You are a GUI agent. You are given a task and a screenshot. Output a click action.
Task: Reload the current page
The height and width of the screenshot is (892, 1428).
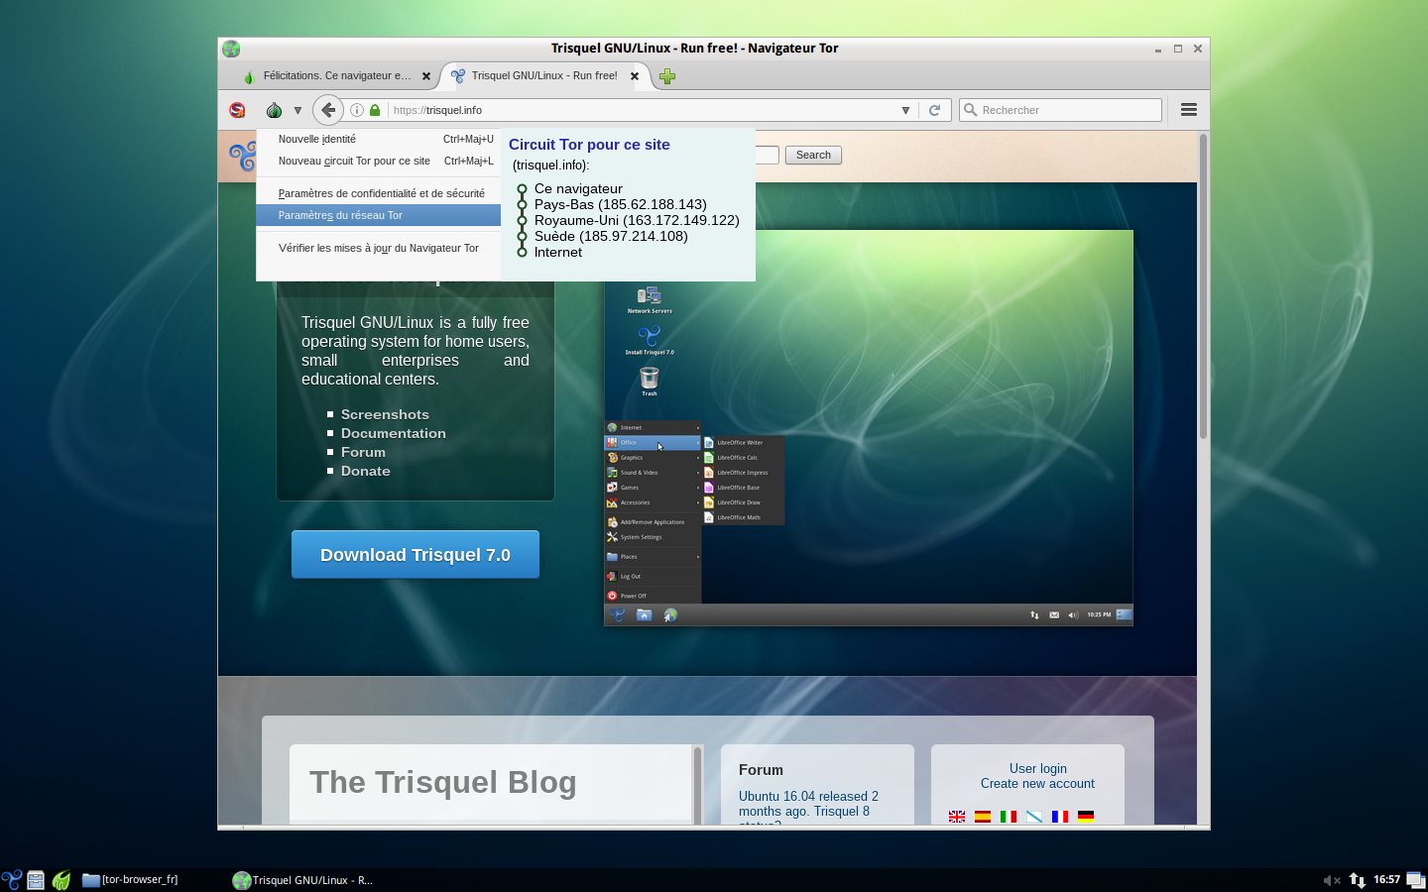934,110
